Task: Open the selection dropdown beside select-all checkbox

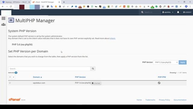Action: [14, 77]
